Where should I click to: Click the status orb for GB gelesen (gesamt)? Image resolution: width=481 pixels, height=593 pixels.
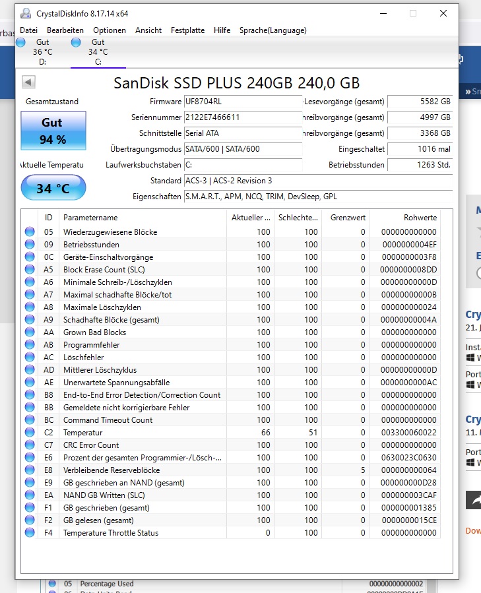30,520
